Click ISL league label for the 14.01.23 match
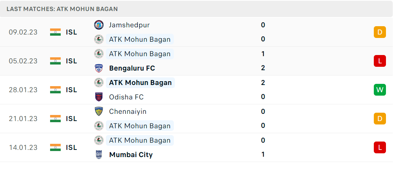400x170 pixels. pyautogui.click(x=71, y=148)
